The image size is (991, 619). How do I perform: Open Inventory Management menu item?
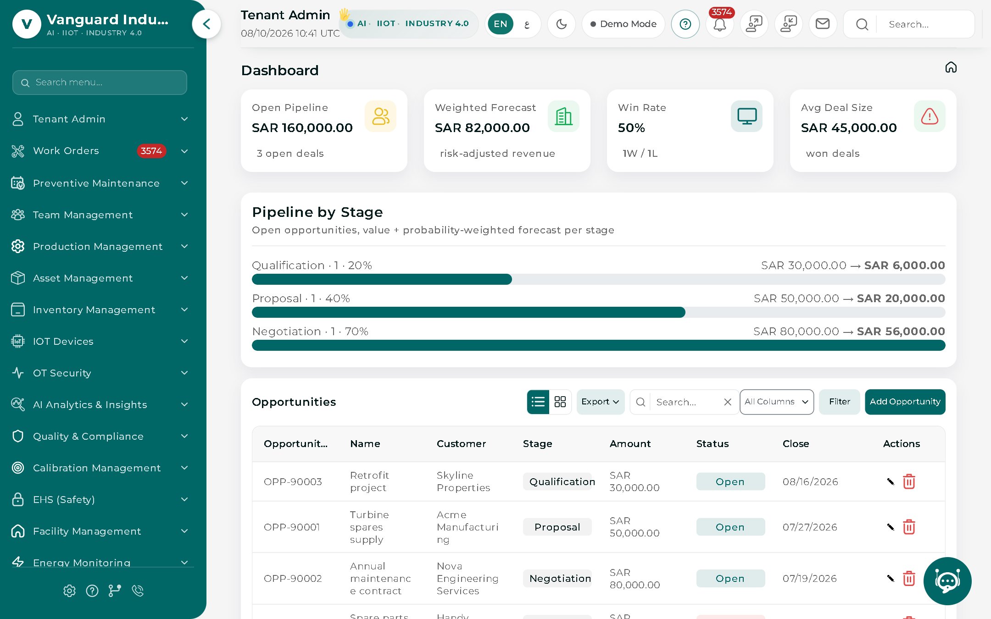100,309
